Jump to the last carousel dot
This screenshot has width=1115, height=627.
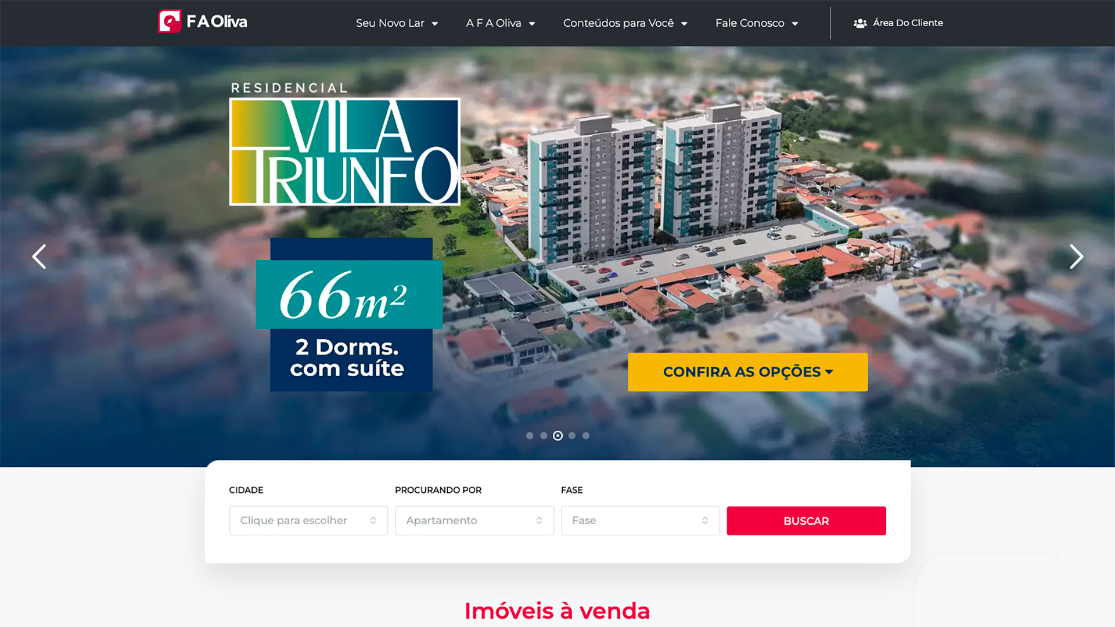click(x=586, y=435)
